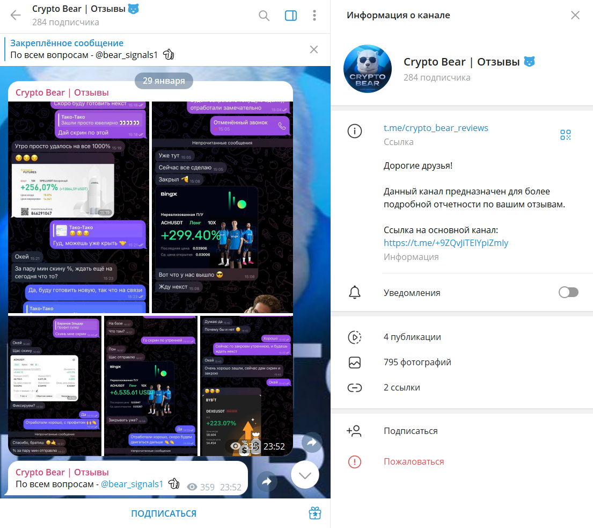This screenshot has height=528, width=593.
Task: Toggle the Уведомления switch
Action: (x=568, y=292)
